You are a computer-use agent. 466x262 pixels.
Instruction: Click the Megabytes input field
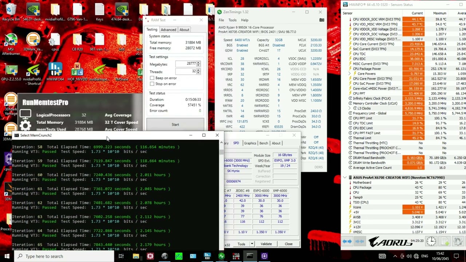click(x=186, y=64)
